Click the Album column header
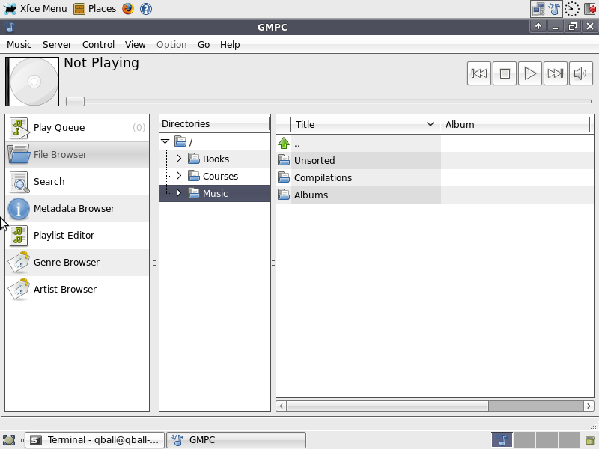Image resolution: width=599 pixels, height=449 pixels. point(515,124)
